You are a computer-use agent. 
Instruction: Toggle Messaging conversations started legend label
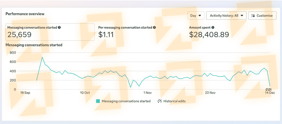tap(126, 101)
